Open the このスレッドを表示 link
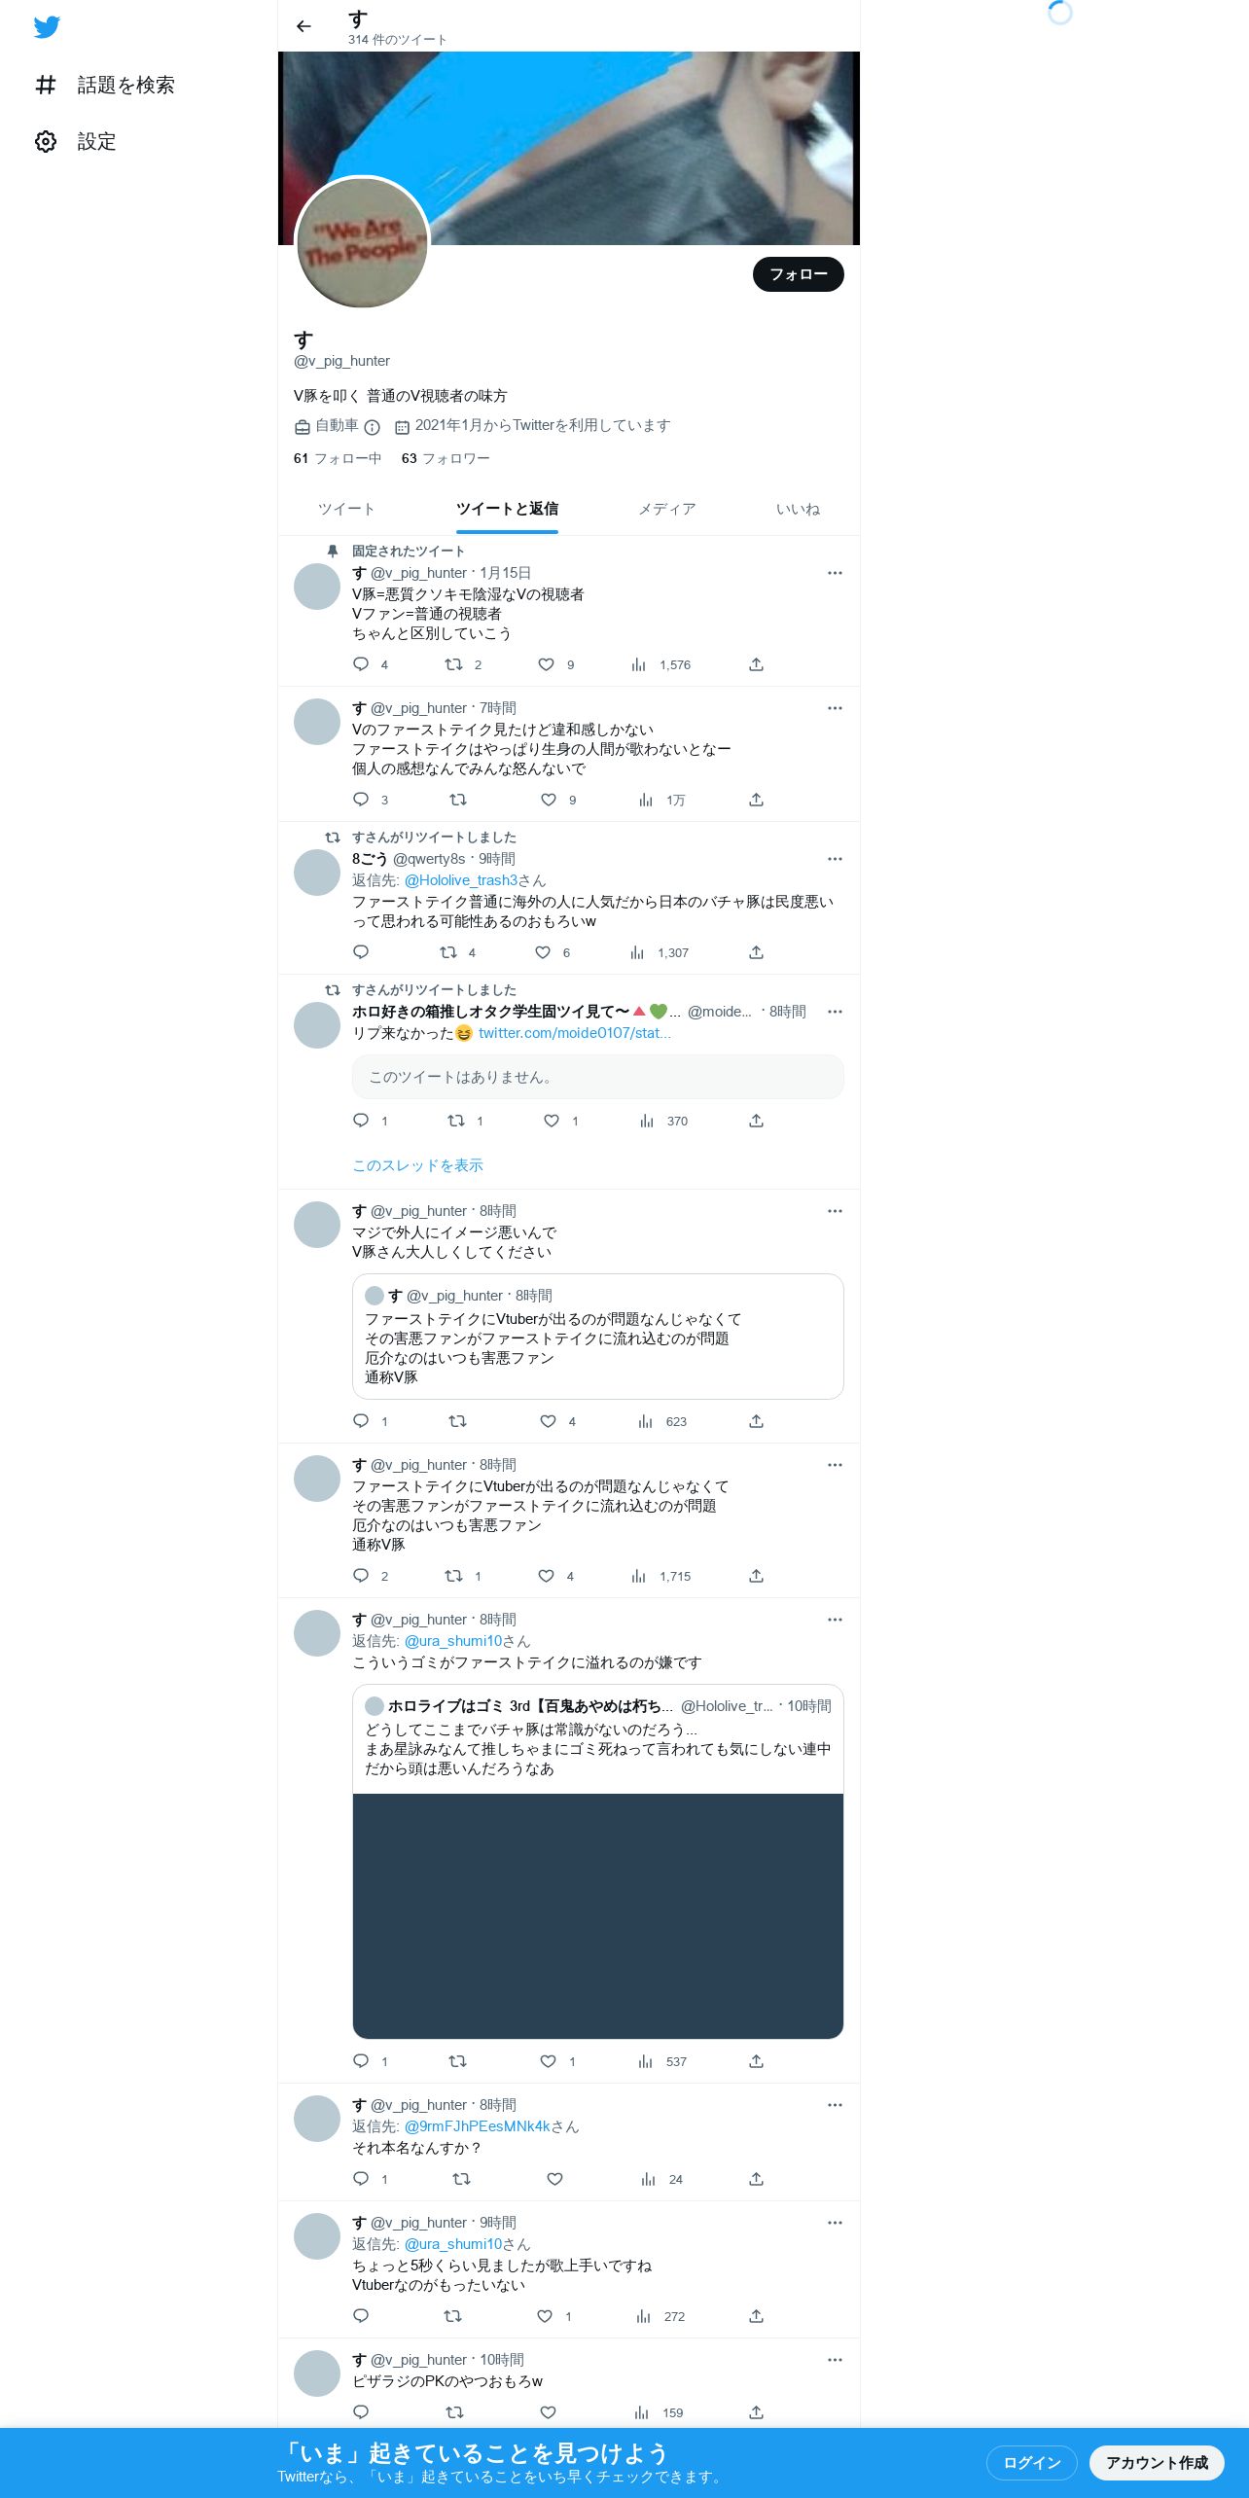 (417, 1165)
